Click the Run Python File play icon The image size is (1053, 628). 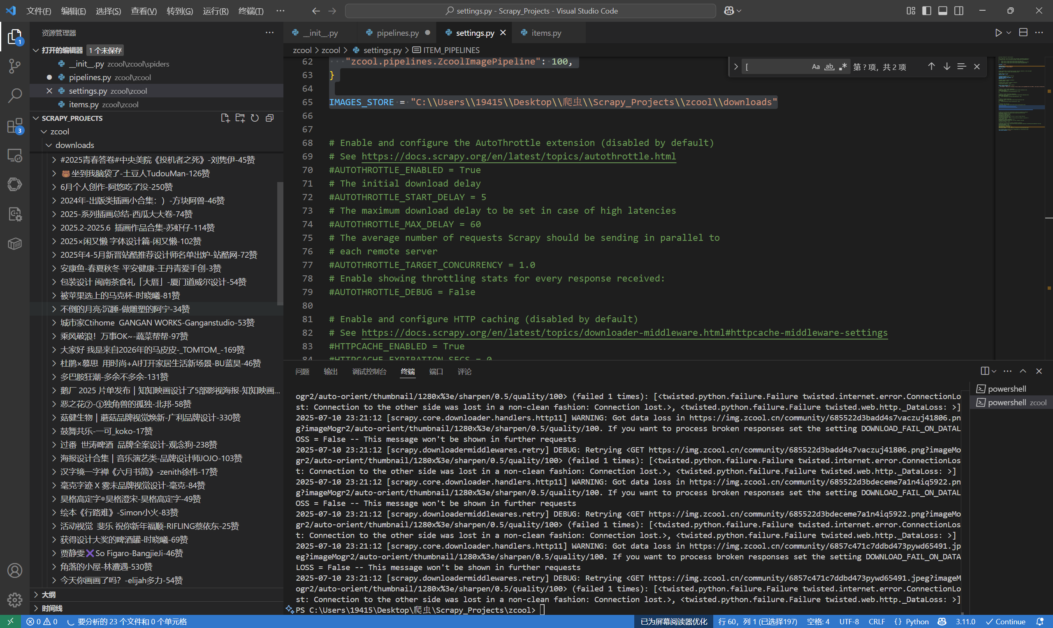coord(998,33)
